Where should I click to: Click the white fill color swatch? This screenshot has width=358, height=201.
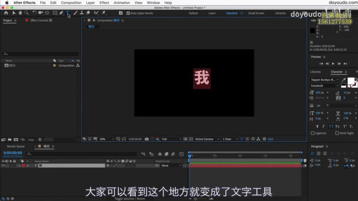tap(351, 81)
